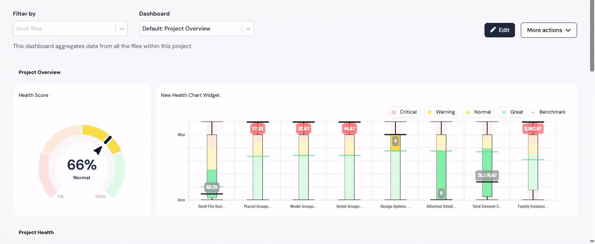
Task: Click the 32.67 Model Groups value label
Action: point(303,129)
